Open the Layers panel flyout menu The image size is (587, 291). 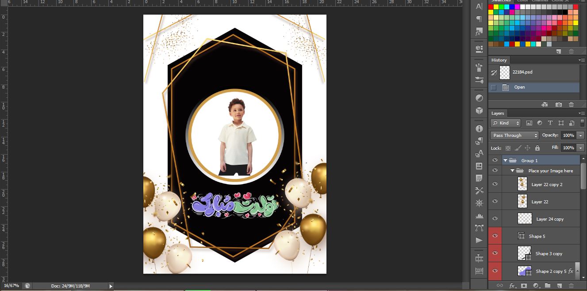pos(581,113)
